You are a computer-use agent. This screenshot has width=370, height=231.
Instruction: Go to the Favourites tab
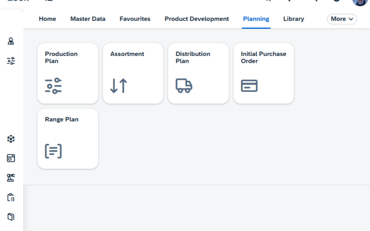[135, 19]
